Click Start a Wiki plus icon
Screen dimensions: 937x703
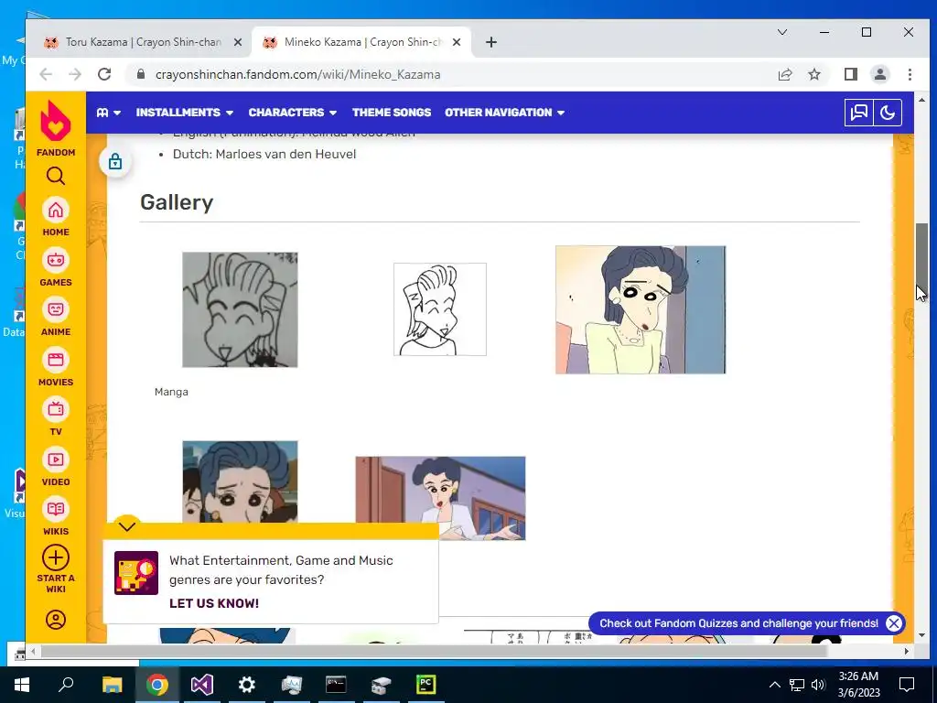coord(56,558)
